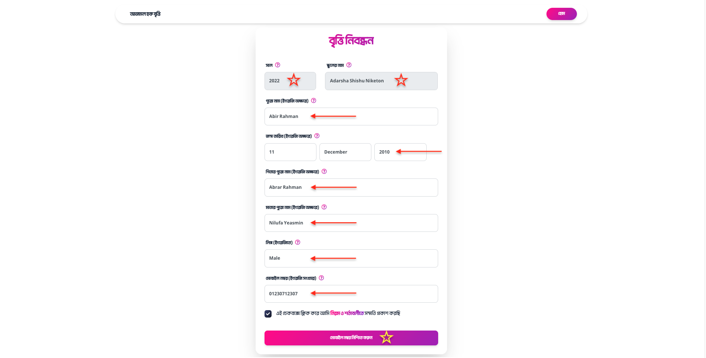The width and height of the screenshot is (706, 358).
Task: Open the birth month field showing December
Action: pyautogui.click(x=345, y=152)
